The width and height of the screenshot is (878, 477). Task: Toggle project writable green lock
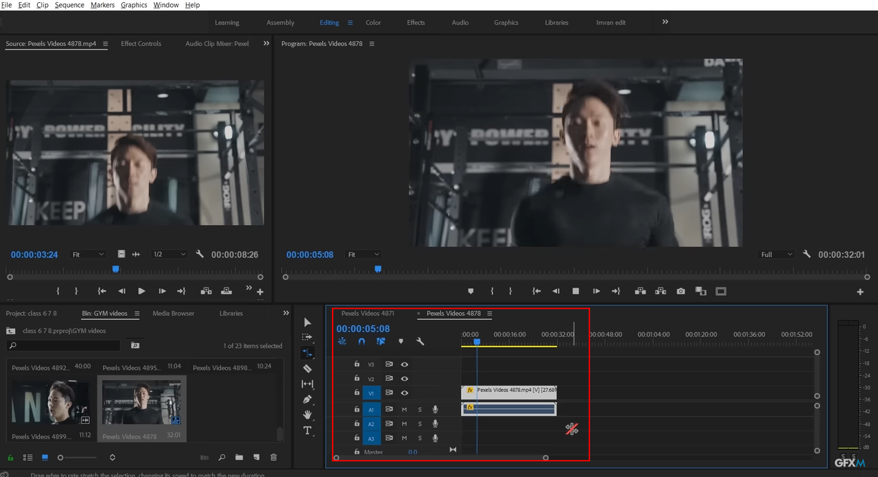tap(10, 457)
